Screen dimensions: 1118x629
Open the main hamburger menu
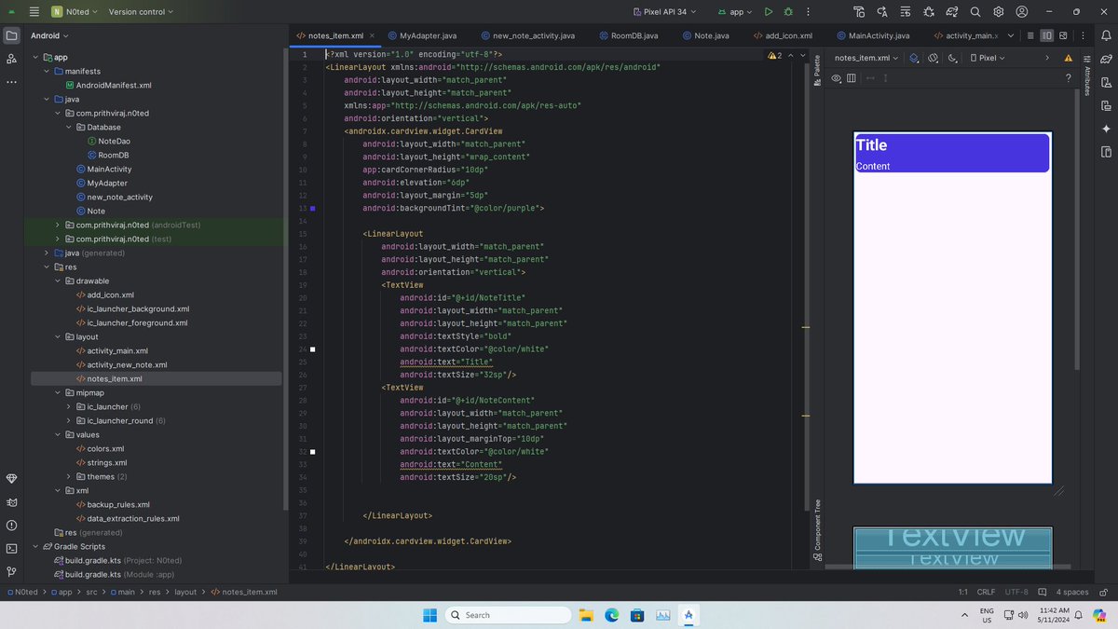[34, 12]
